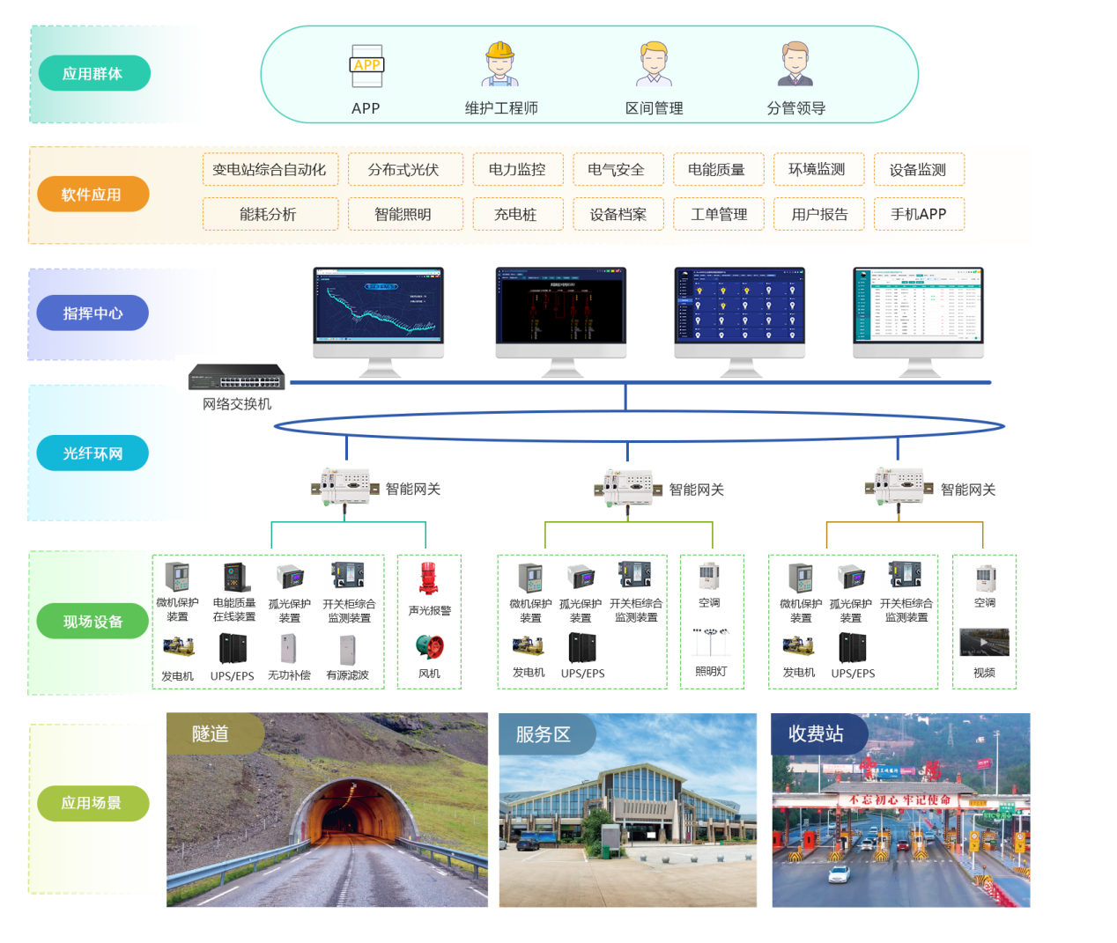Click the 网络交换机 switch device icon
The image size is (1117, 943).
point(237,377)
